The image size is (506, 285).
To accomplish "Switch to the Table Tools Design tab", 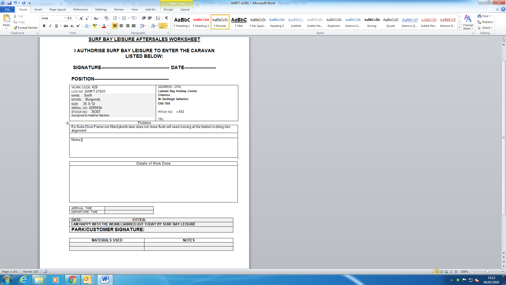I will point(168,9).
